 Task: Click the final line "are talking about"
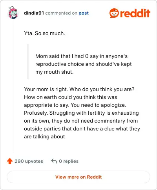(x=44, y=137)
